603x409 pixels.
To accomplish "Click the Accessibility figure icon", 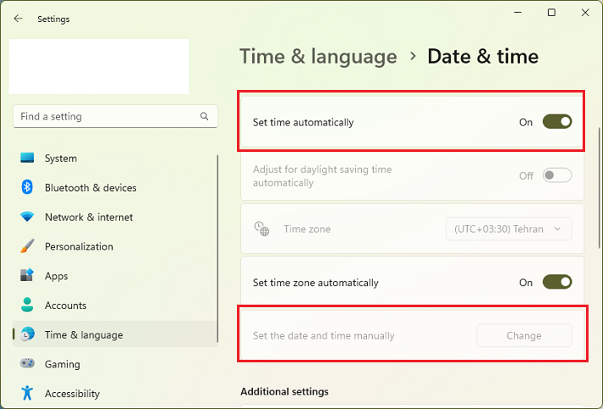I will [x=27, y=393].
